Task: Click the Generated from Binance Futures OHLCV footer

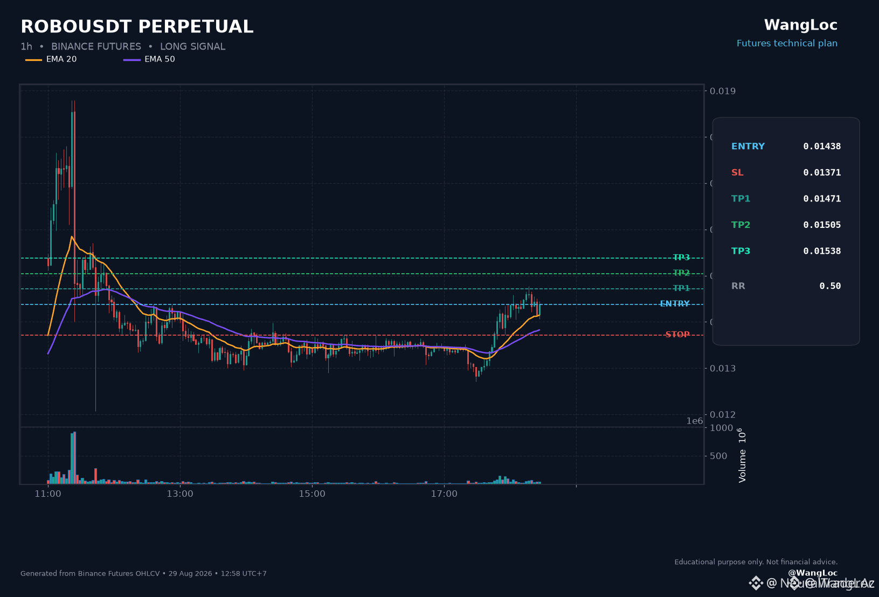Action: point(143,573)
